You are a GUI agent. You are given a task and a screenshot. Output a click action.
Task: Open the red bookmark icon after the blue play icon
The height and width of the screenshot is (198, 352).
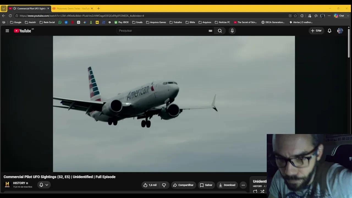pos(72,22)
